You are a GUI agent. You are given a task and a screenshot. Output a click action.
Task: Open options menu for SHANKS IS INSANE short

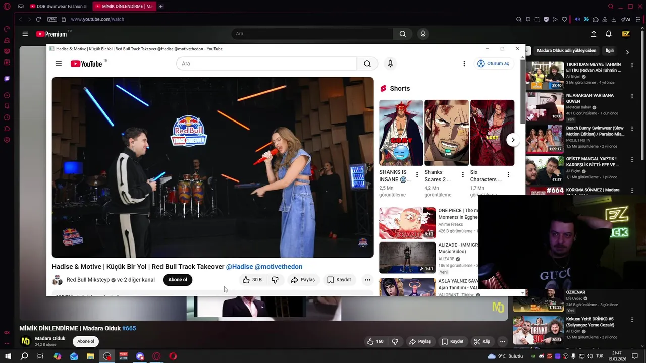pos(417,175)
